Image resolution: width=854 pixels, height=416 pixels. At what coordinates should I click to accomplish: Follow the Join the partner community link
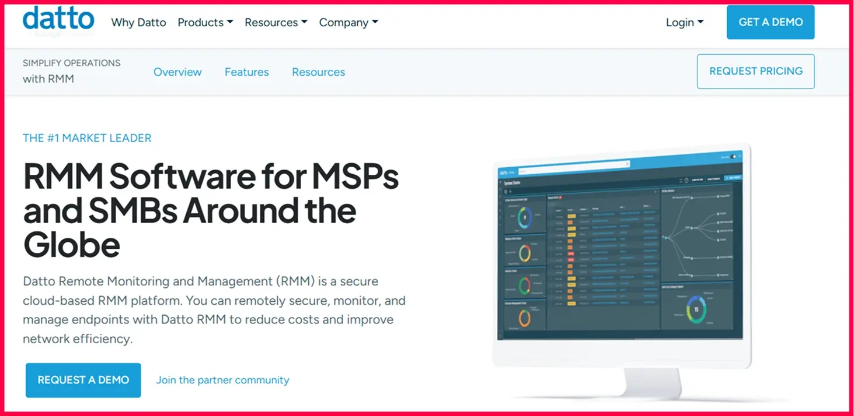pyautogui.click(x=222, y=380)
